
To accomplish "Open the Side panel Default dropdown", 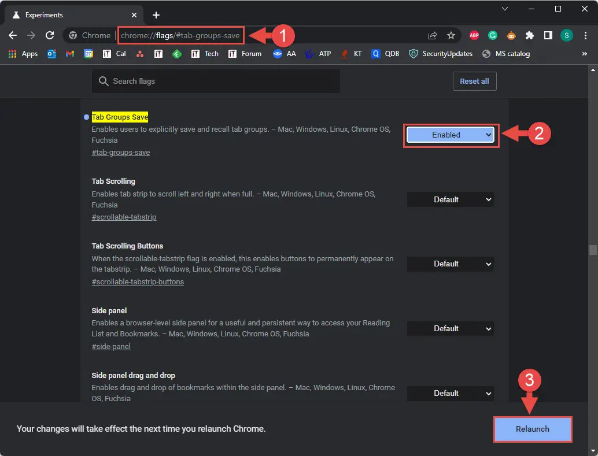I will click(x=451, y=329).
